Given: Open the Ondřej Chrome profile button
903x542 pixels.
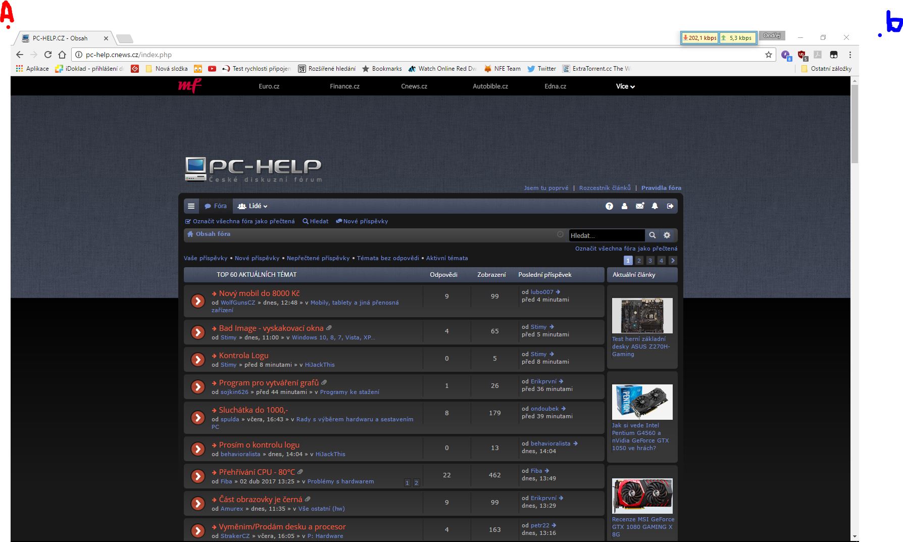Looking at the screenshot, I should (x=772, y=36).
